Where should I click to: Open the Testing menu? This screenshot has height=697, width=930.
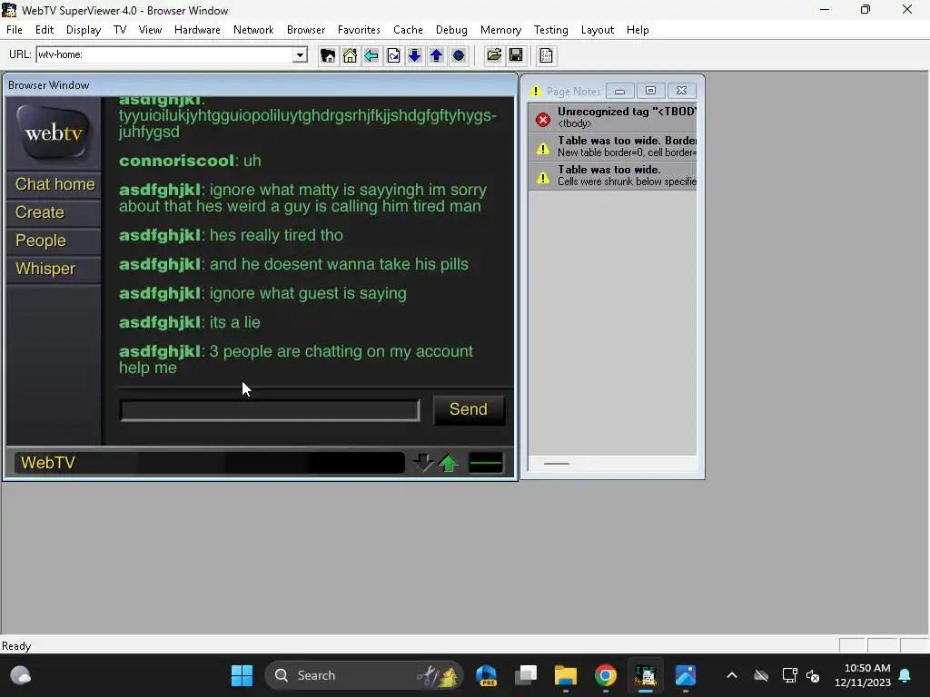pyautogui.click(x=551, y=30)
